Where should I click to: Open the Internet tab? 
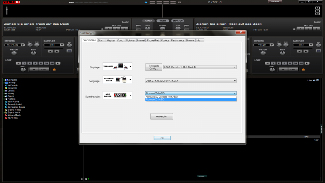pyautogui.click(x=141, y=40)
